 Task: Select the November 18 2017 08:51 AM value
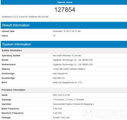tap(67, 31)
